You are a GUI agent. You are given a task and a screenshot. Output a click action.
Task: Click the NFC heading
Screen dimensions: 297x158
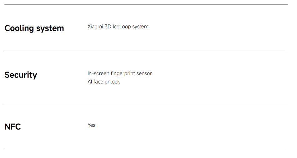[x=13, y=127]
